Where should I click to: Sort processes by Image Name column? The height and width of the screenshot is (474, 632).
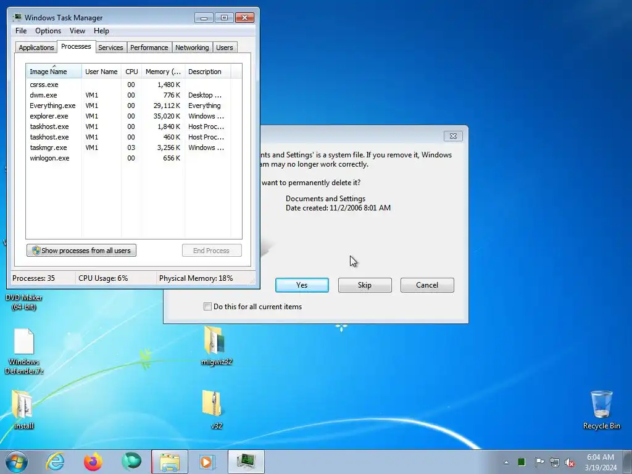(54, 71)
